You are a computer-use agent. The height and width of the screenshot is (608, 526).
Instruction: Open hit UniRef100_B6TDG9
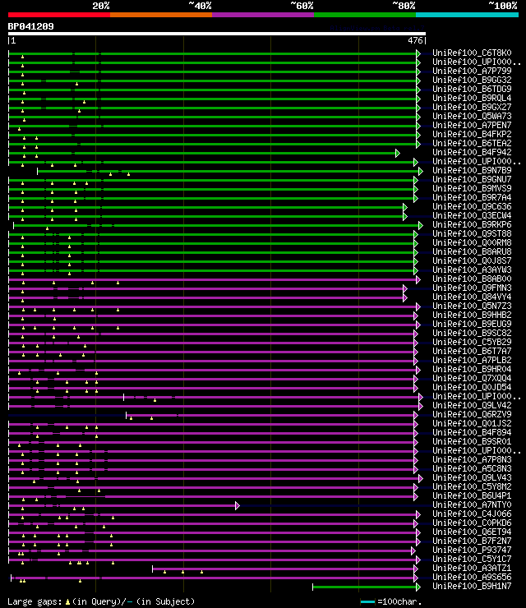point(472,89)
